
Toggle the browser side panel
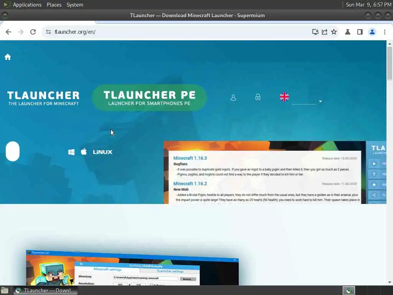coord(360,32)
